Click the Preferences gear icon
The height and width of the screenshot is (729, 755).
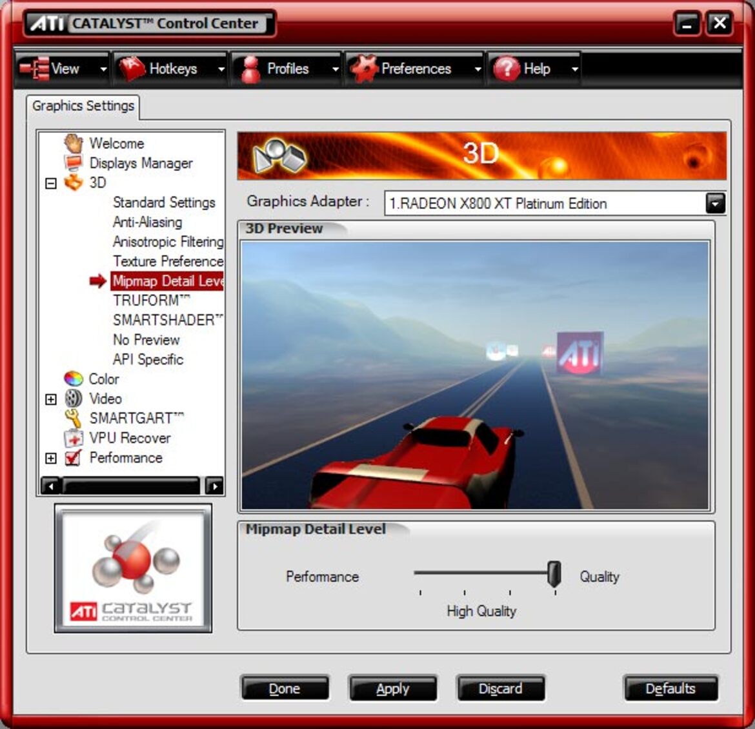pos(363,68)
